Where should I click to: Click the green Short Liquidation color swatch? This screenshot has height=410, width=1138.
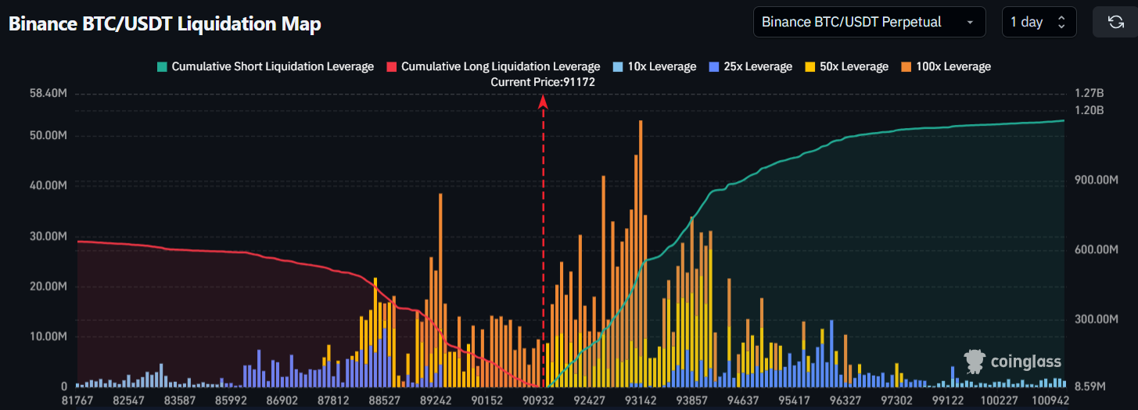162,66
